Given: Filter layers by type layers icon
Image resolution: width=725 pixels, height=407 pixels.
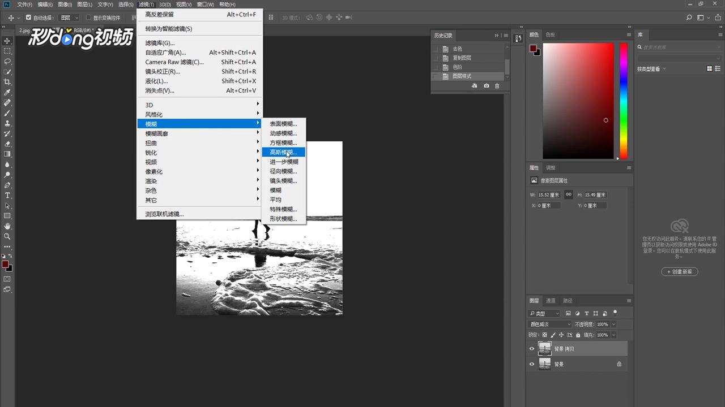Looking at the screenshot, I should tap(587, 313).
